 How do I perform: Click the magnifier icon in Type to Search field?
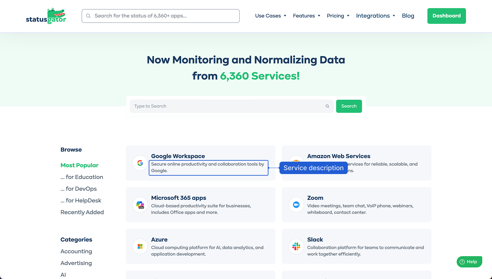click(327, 106)
